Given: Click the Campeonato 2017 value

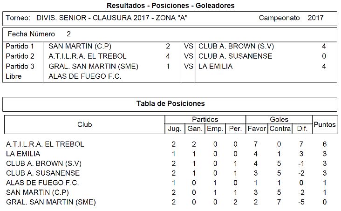Looking at the screenshot, I should coord(315,18).
